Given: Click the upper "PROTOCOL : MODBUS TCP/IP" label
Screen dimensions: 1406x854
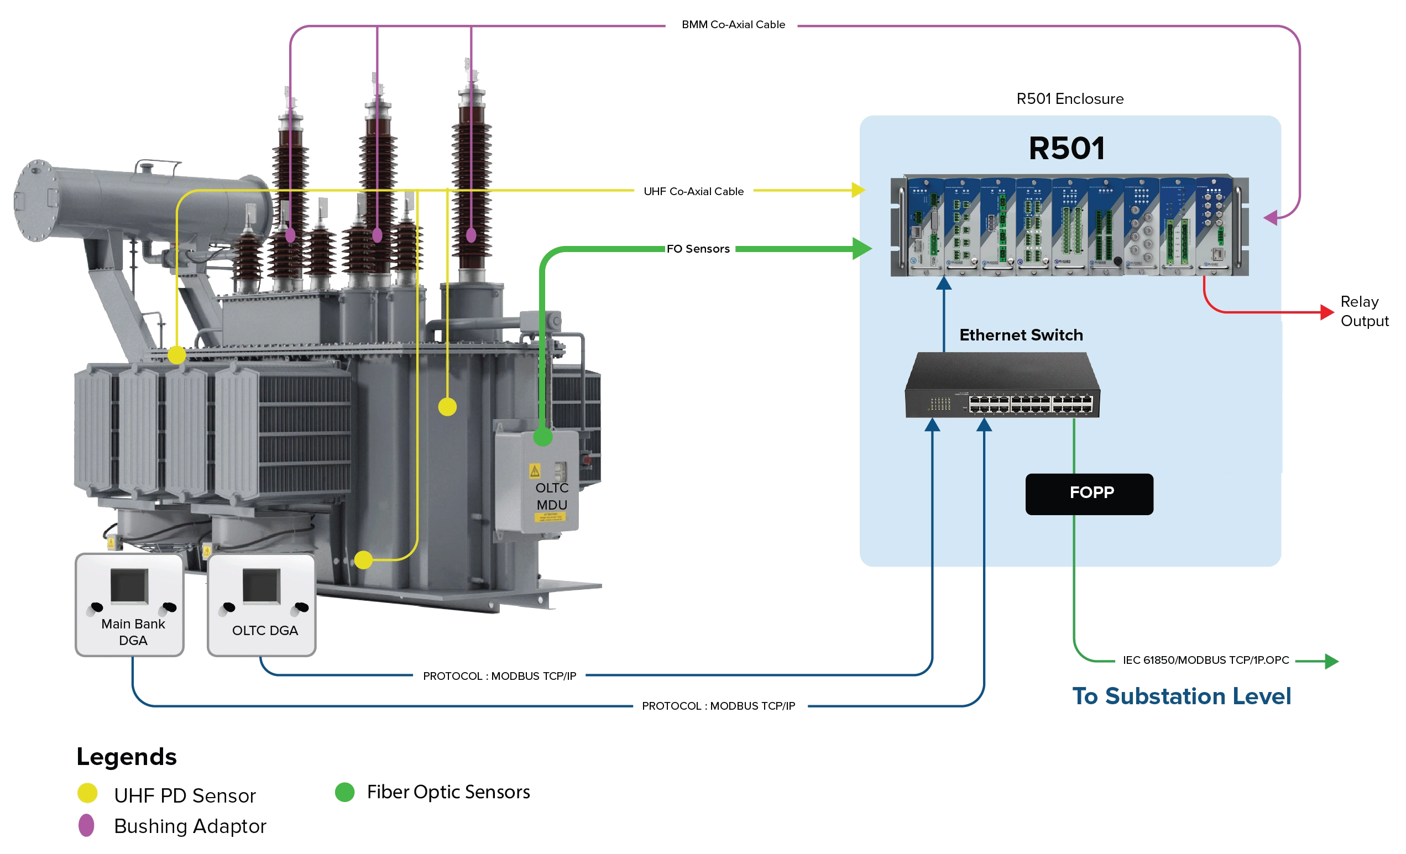Looking at the screenshot, I should (x=499, y=676).
